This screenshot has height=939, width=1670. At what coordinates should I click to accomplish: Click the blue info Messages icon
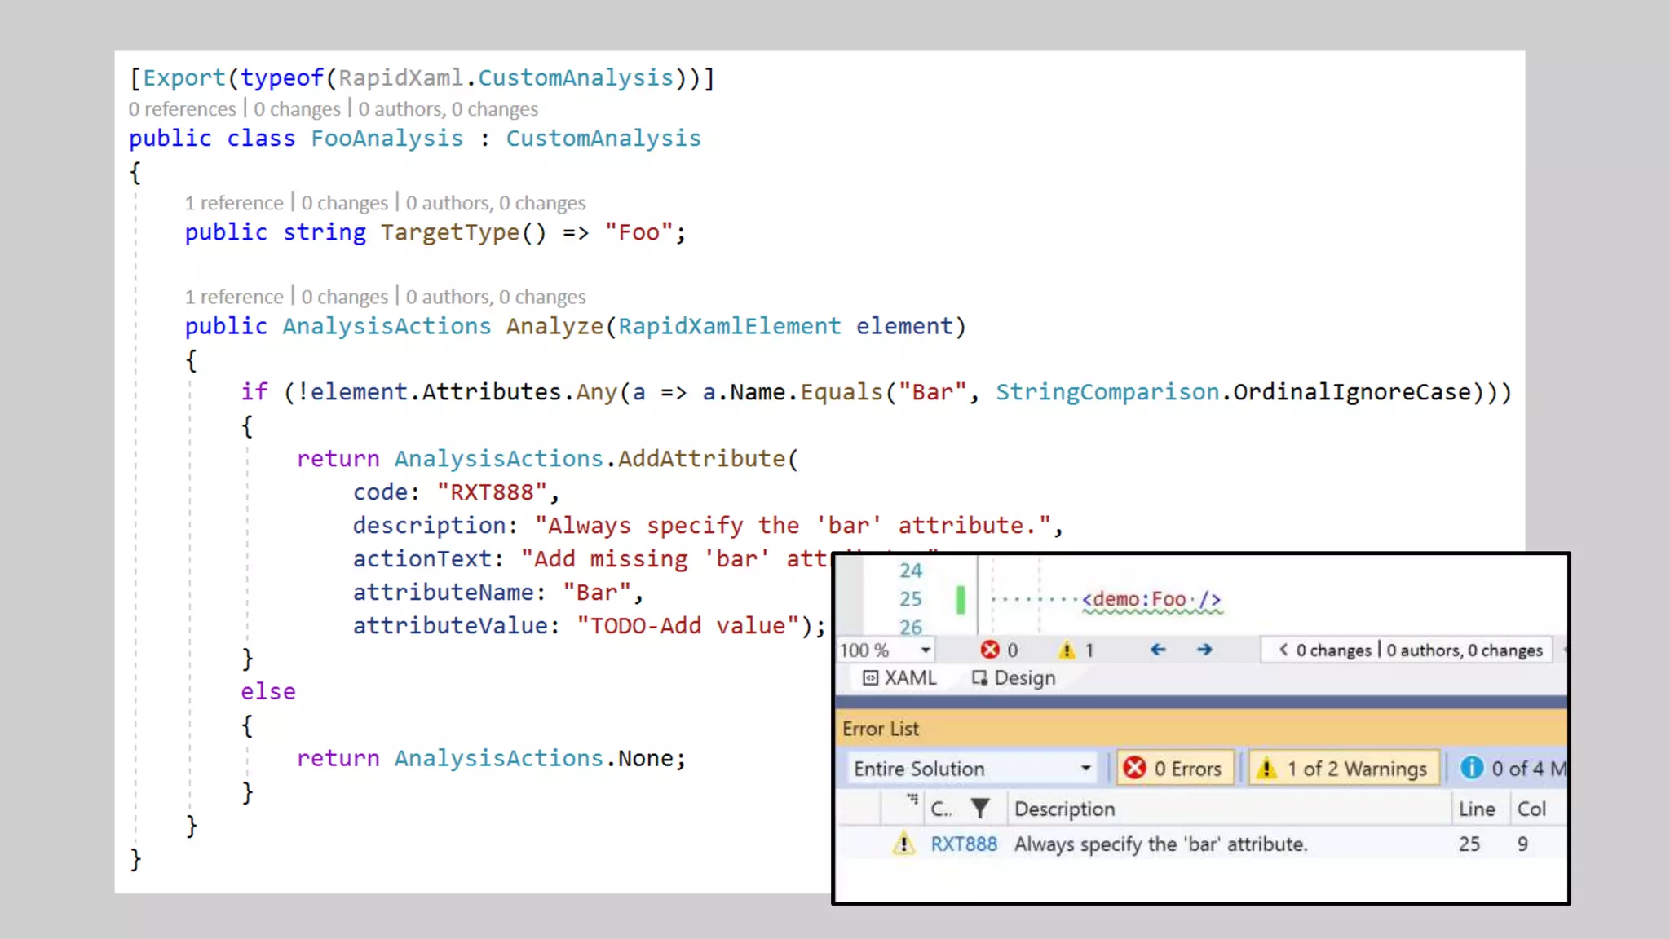[1471, 768]
